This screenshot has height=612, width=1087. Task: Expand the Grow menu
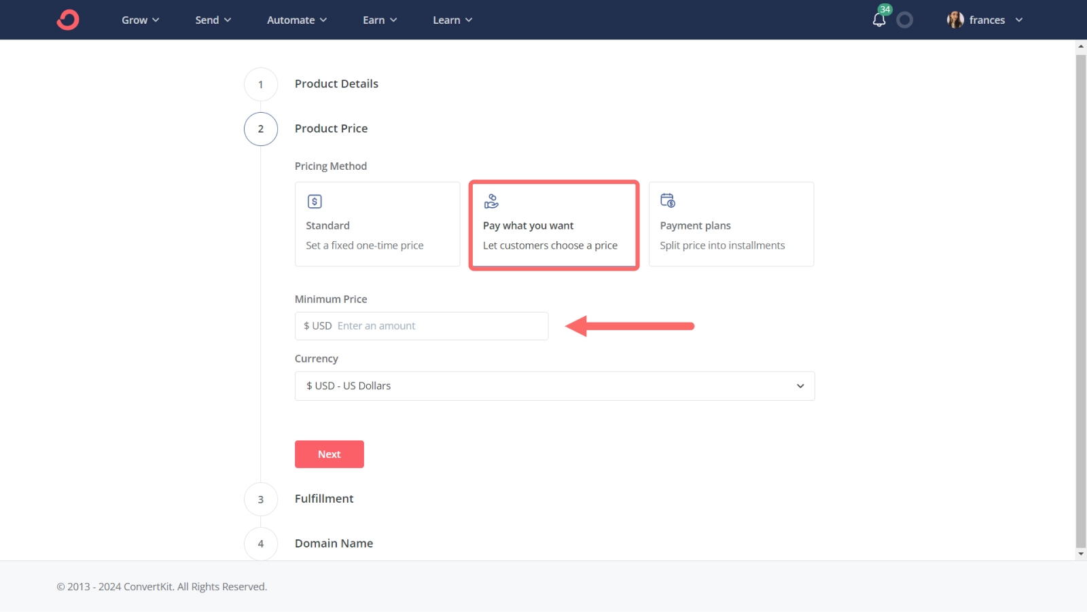tap(141, 20)
